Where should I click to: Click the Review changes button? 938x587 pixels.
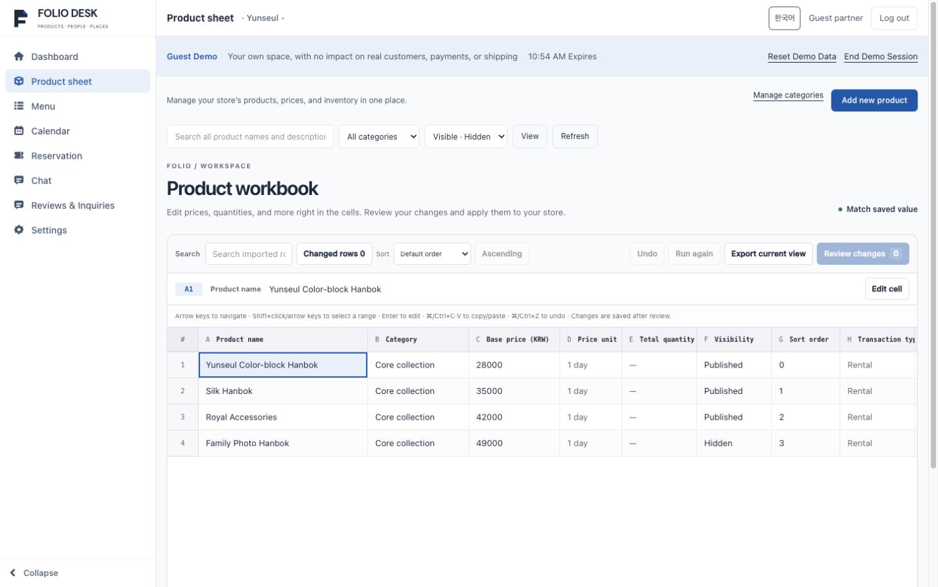point(863,254)
